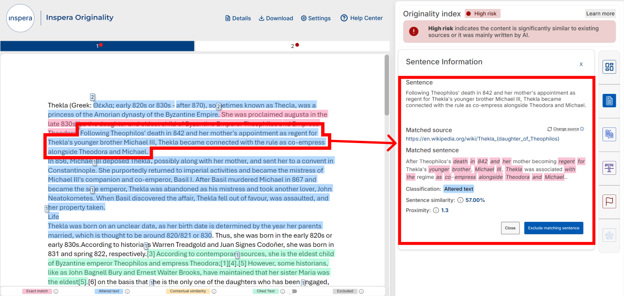Click the info icon beside Change source
The height and width of the screenshot is (296, 624).
pyautogui.click(x=582, y=129)
